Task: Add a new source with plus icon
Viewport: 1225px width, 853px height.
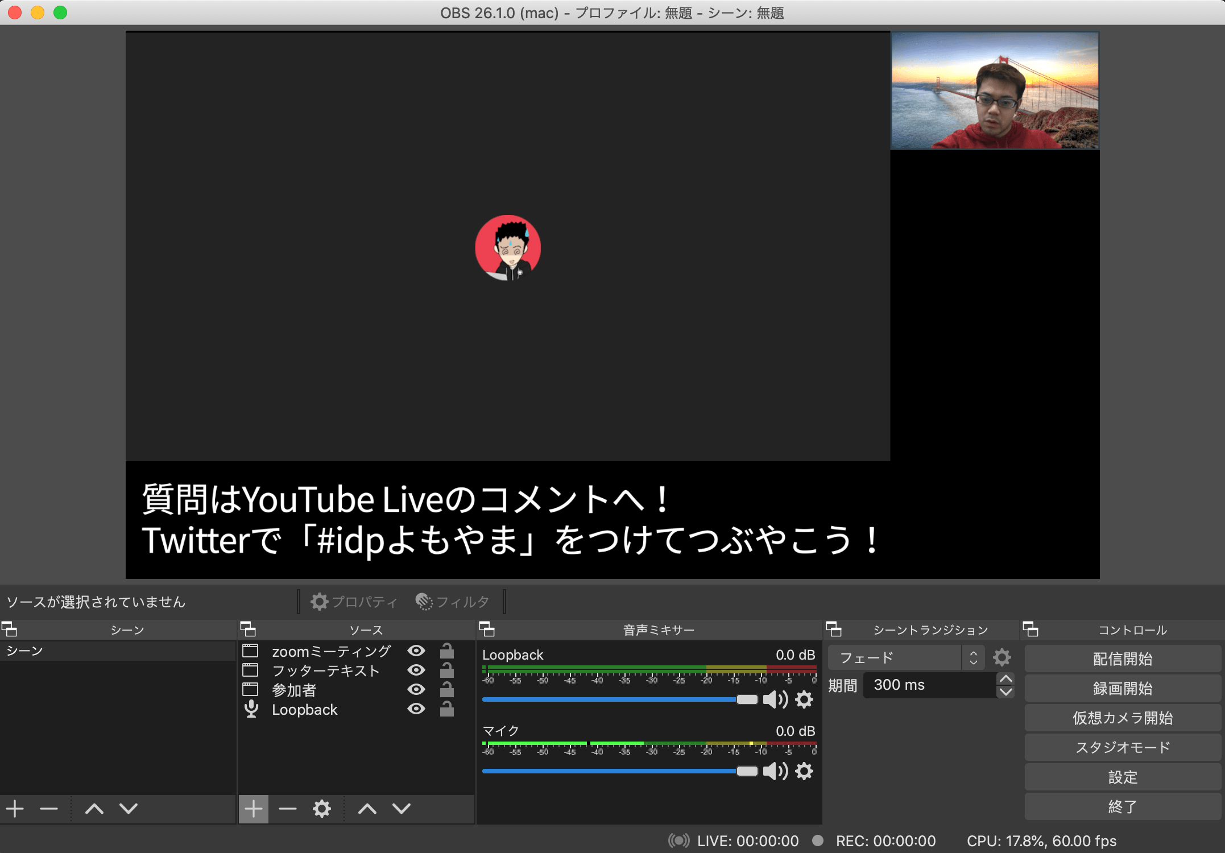Action: [x=254, y=809]
